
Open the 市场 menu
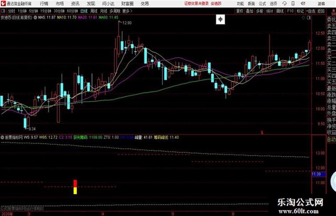tap(60, 4)
